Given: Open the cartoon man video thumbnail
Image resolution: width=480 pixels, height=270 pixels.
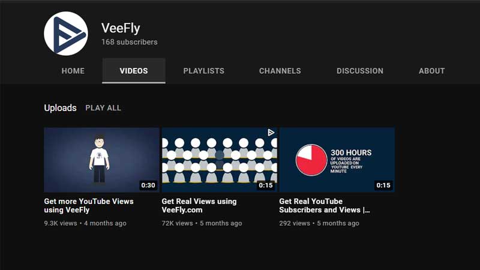Looking at the screenshot, I should 101,160.
